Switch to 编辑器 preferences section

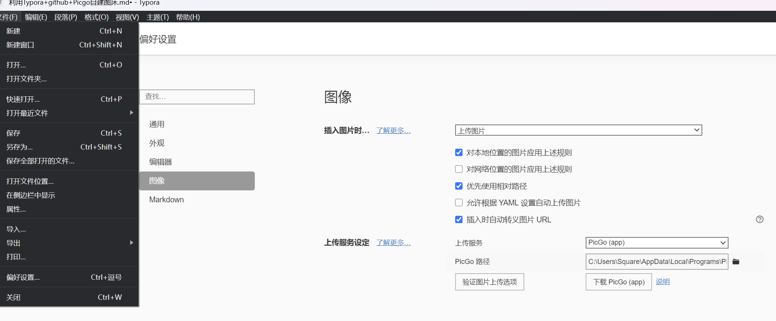(197, 162)
